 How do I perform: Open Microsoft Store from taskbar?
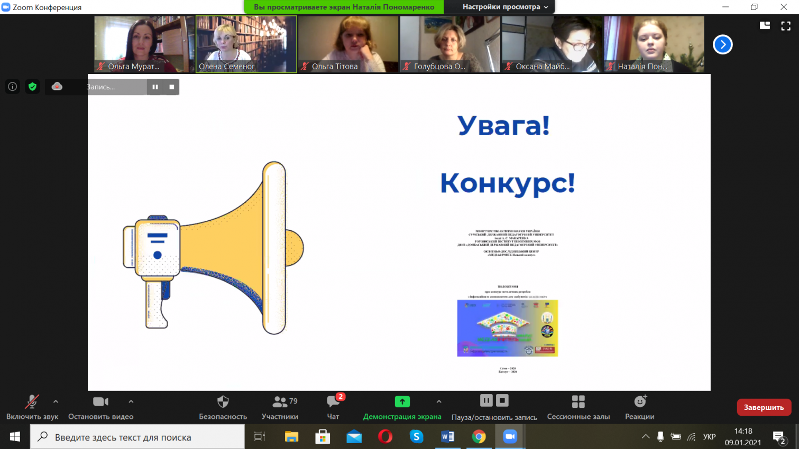pyautogui.click(x=323, y=437)
